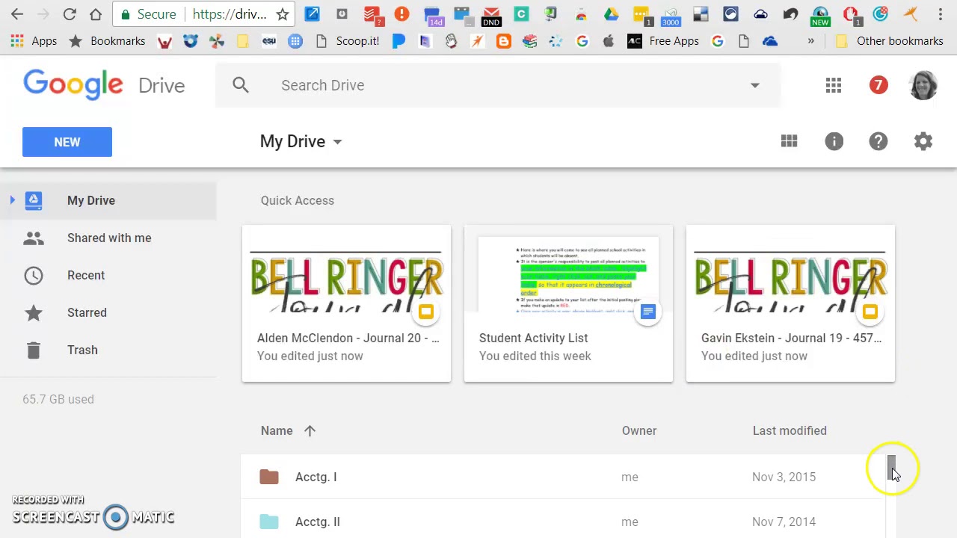957x538 pixels.
Task: Open the Settings gear icon
Action: [923, 141]
